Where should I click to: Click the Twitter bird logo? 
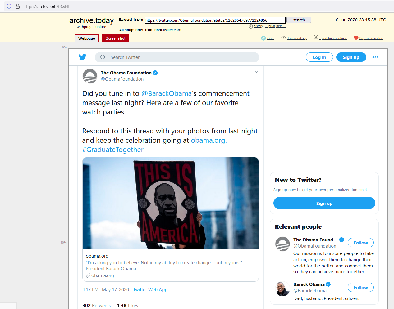point(82,57)
